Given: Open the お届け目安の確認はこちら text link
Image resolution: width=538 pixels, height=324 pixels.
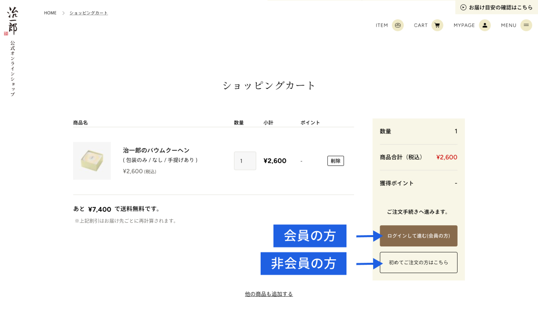Looking at the screenshot, I should coord(500,7).
